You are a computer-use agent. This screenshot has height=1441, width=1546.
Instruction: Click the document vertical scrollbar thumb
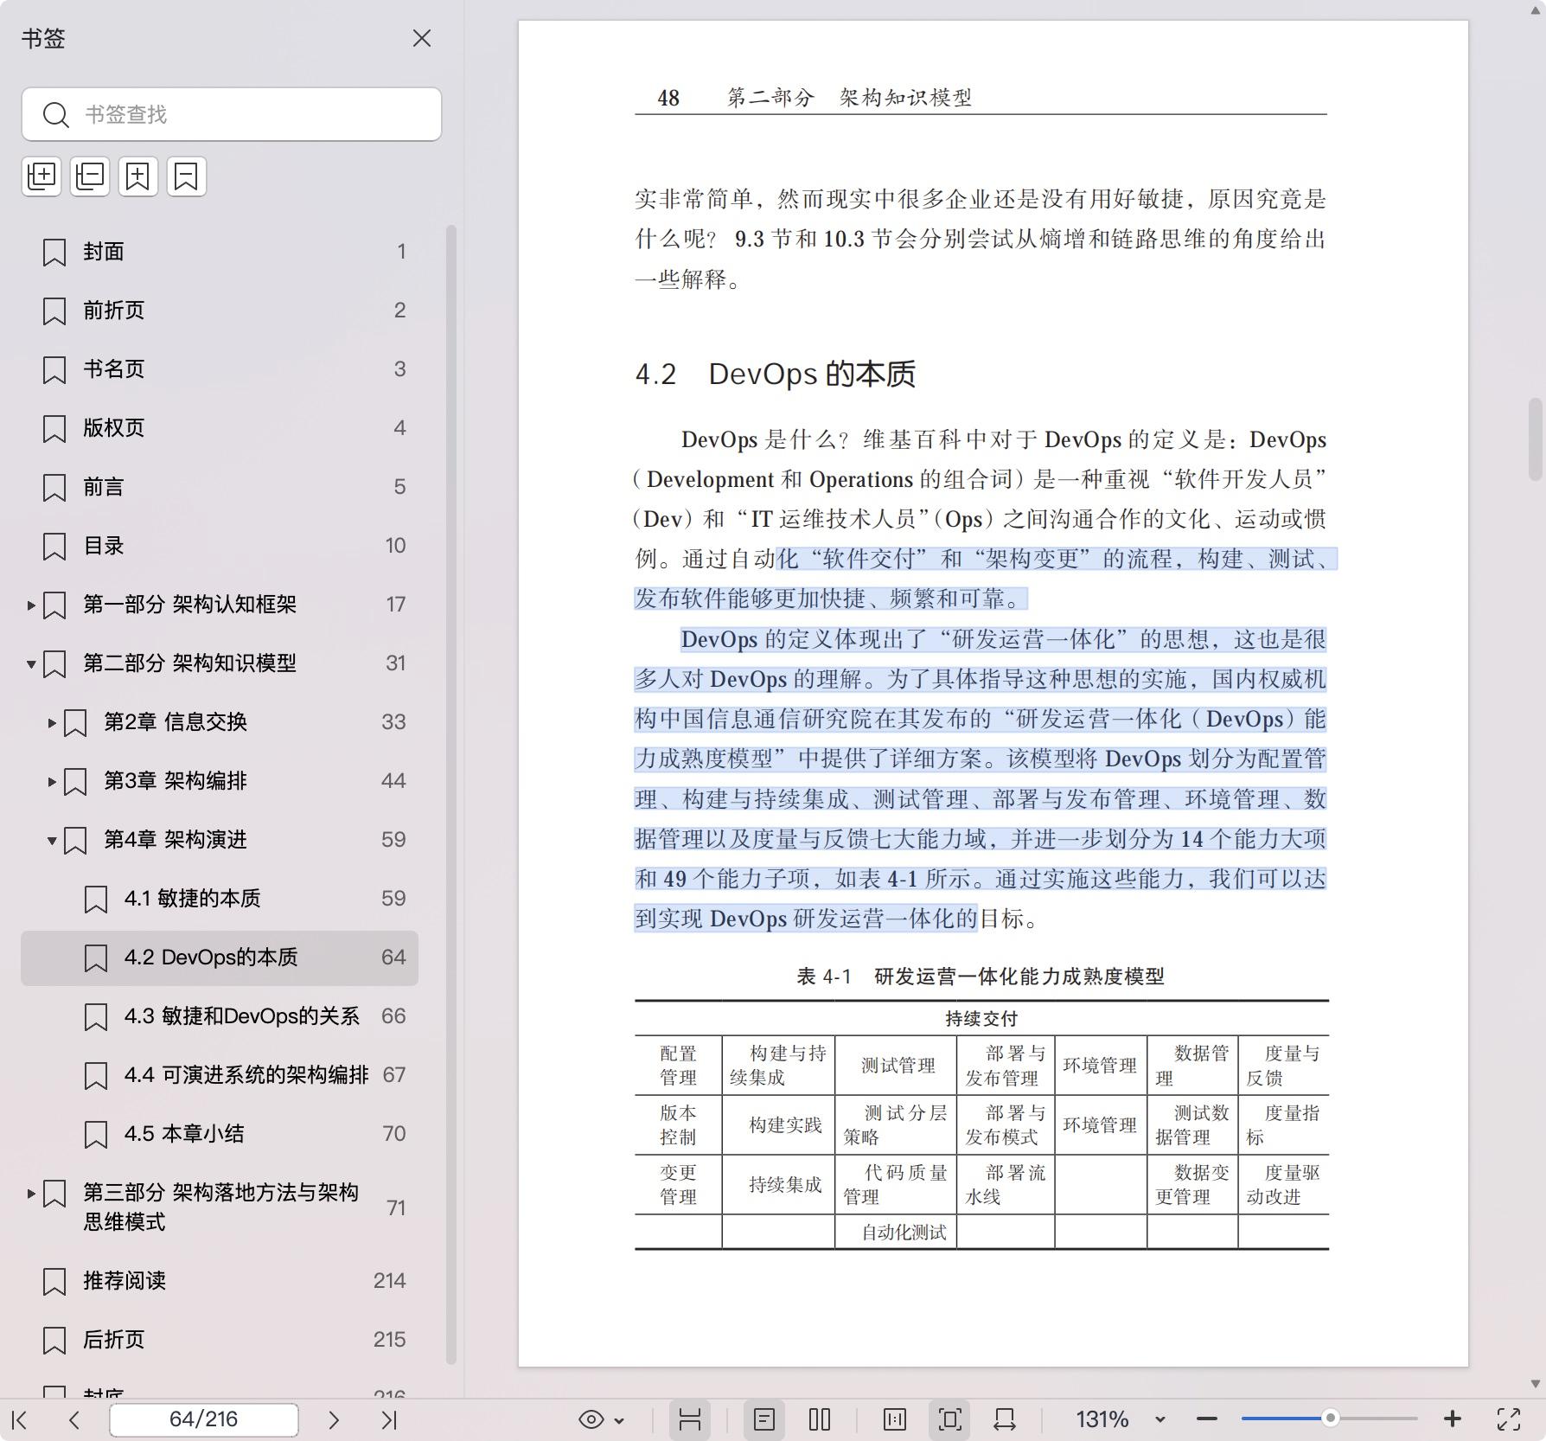1536,438
